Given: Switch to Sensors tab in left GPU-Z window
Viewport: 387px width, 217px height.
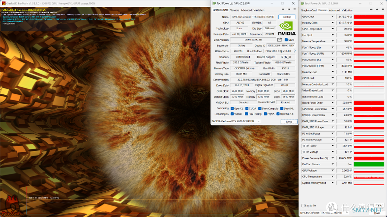Looking at the screenshot, I should (234, 10).
